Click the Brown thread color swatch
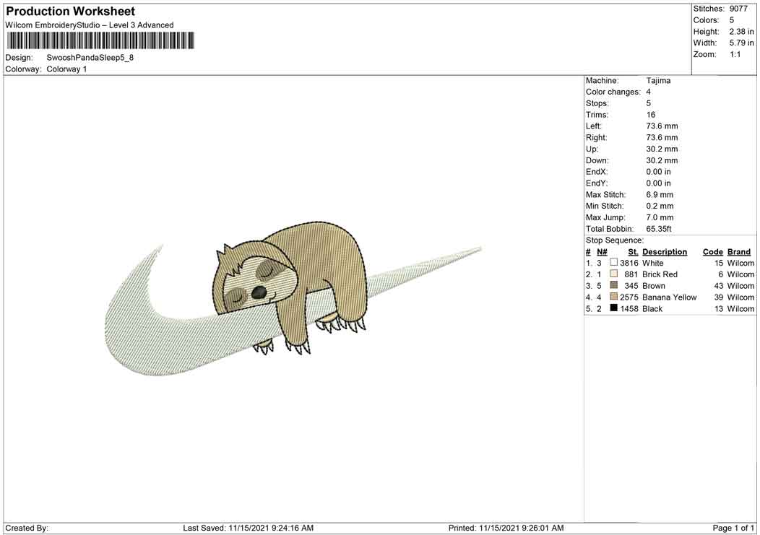The image size is (760, 535). 613,285
